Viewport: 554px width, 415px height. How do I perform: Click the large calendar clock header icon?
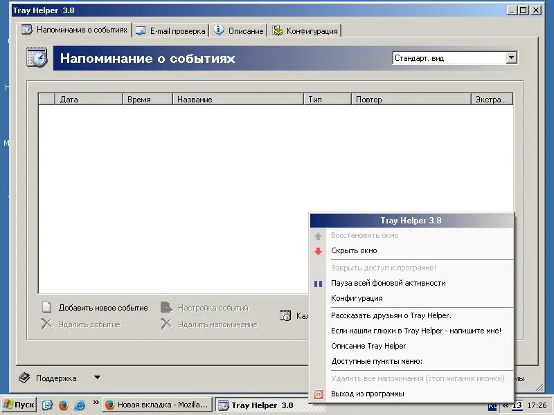[x=37, y=58]
